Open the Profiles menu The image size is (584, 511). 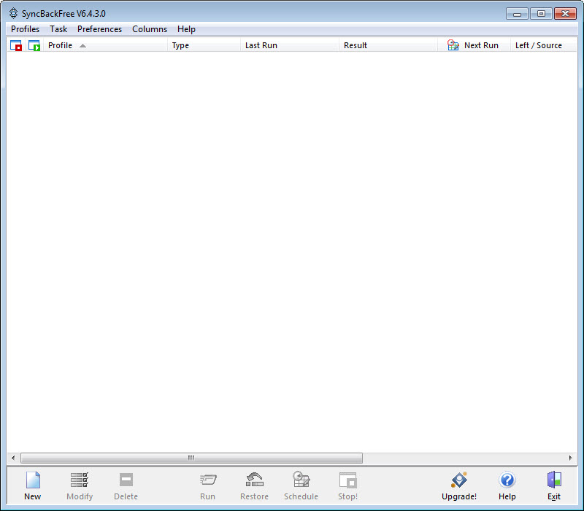(x=26, y=29)
